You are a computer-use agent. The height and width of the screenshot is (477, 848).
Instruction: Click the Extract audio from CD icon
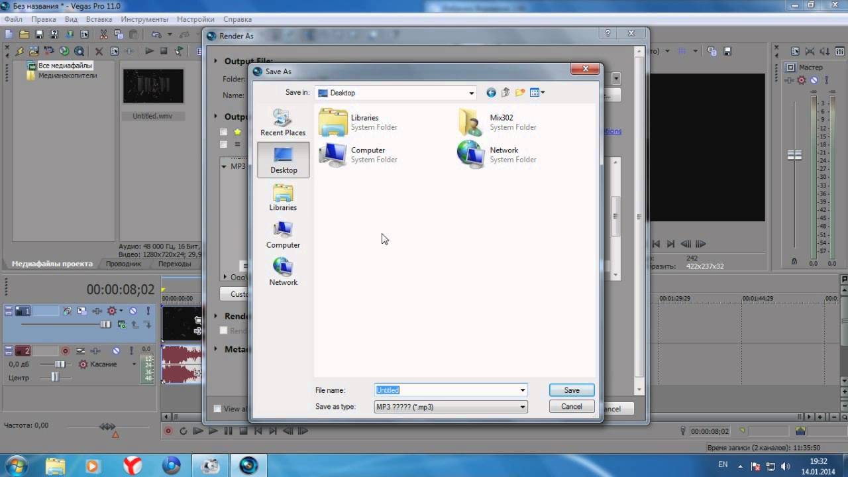(x=64, y=51)
